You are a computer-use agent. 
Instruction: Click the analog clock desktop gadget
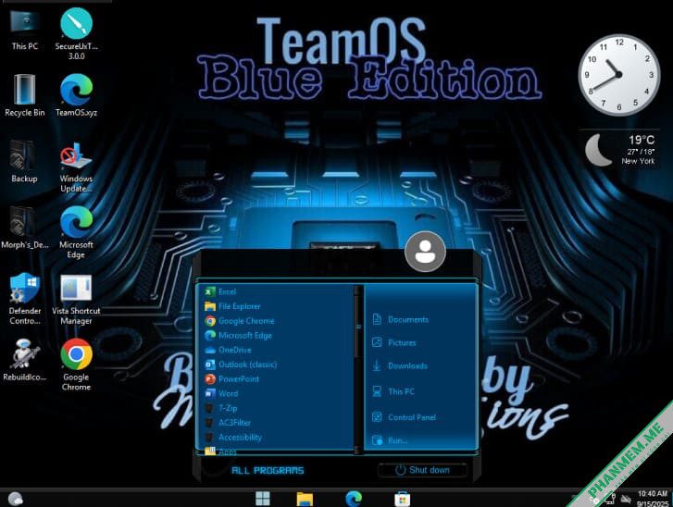point(618,75)
